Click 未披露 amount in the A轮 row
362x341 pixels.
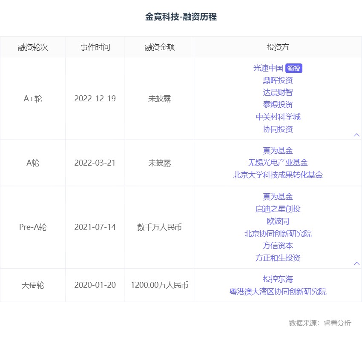160,163
